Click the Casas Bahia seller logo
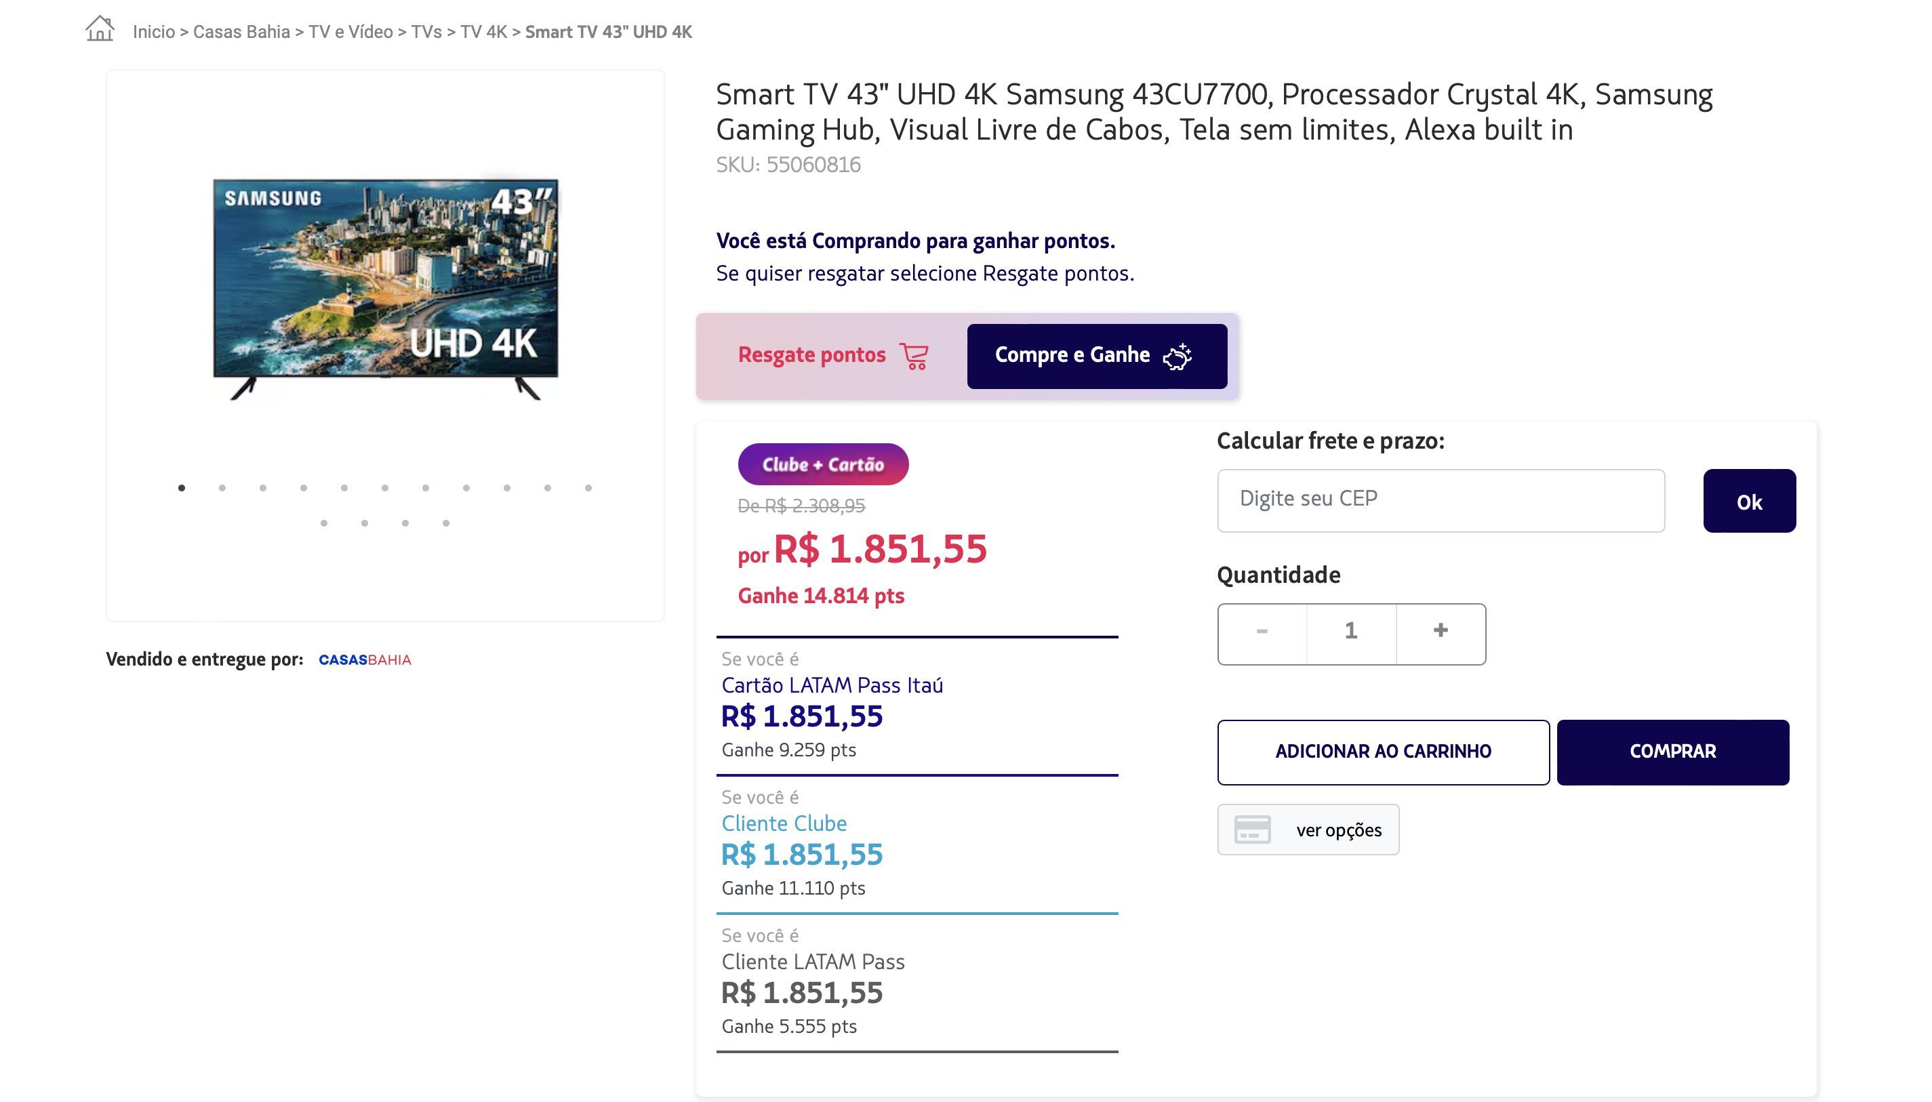Viewport: 1932px width, 1102px height. click(365, 660)
